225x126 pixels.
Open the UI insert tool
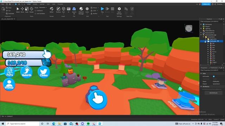pyautogui.click(x=69, y=10)
